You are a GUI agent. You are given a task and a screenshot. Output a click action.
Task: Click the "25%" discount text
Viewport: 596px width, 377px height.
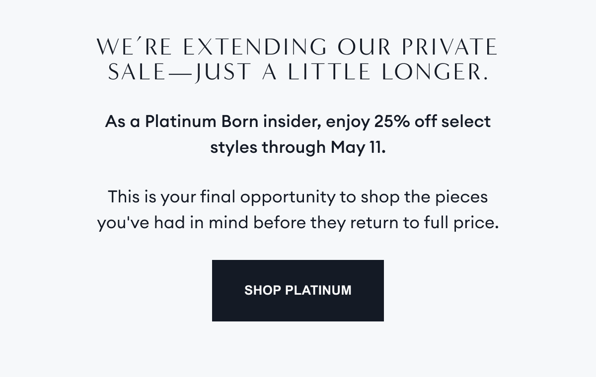coord(392,122)
